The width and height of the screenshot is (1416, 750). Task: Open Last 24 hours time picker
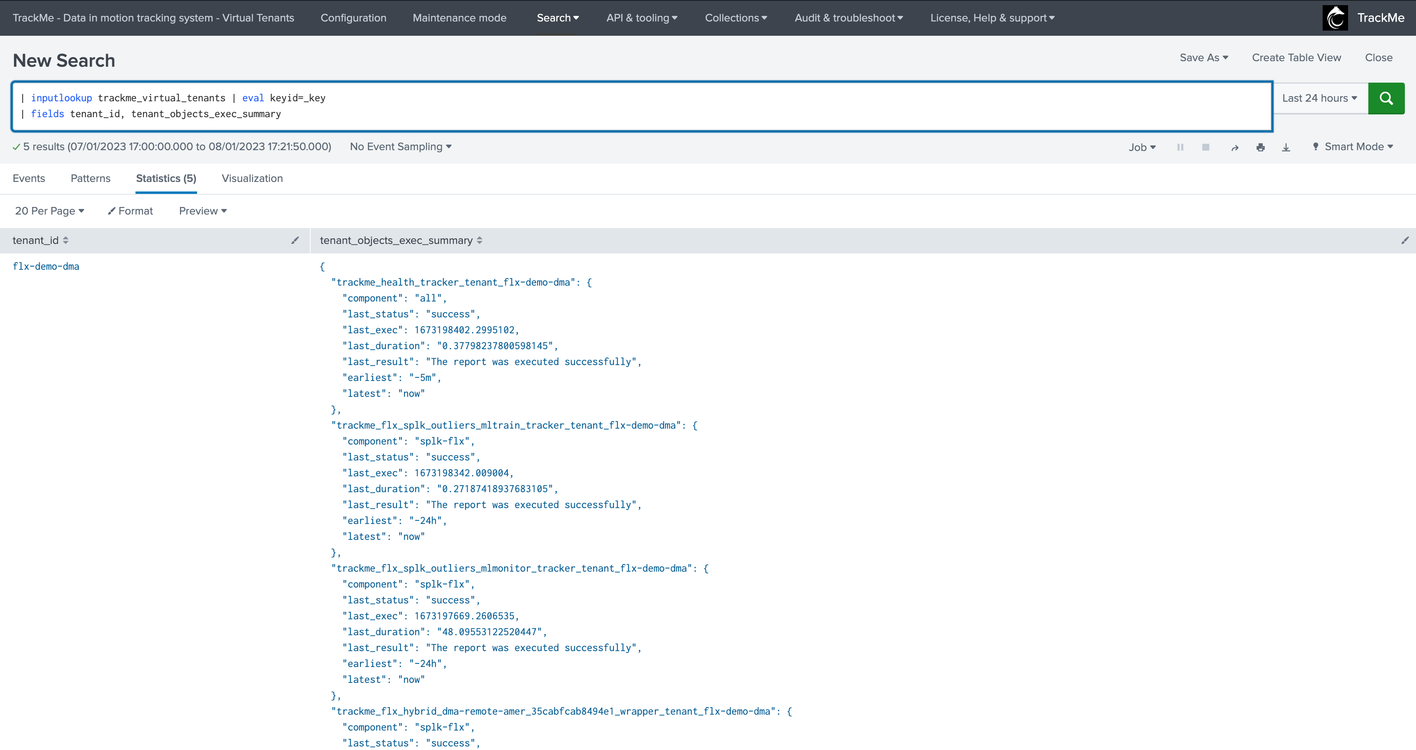point(1320,99)
